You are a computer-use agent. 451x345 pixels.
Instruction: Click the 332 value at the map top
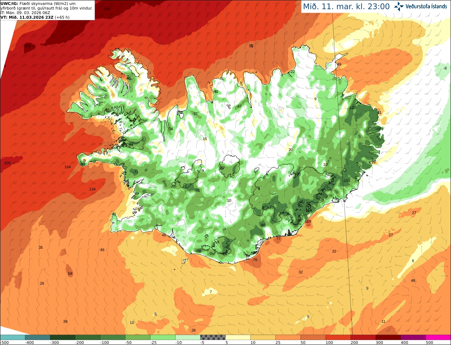tap(107, 9)
